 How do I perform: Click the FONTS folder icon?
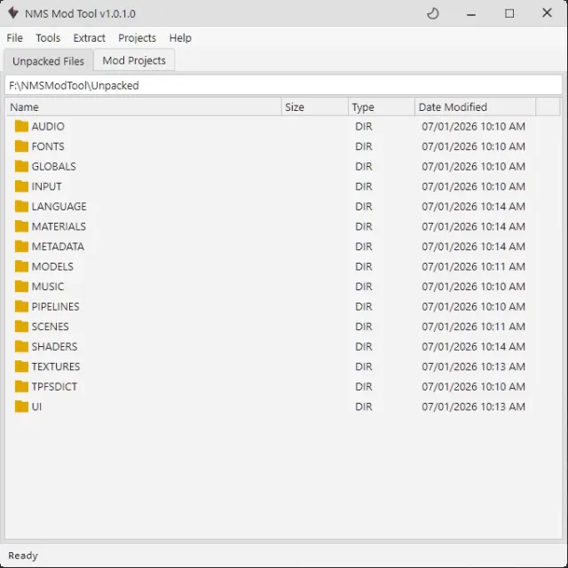pos(21,146)
